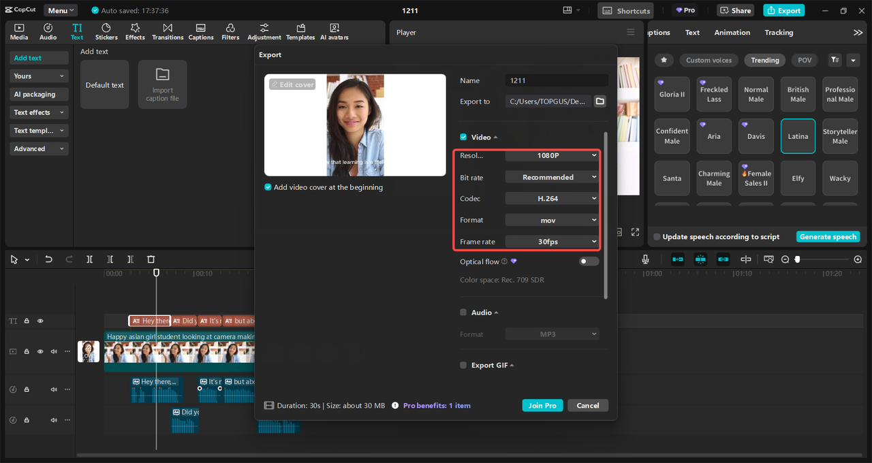Click the Share button

(x=734, y=10)
